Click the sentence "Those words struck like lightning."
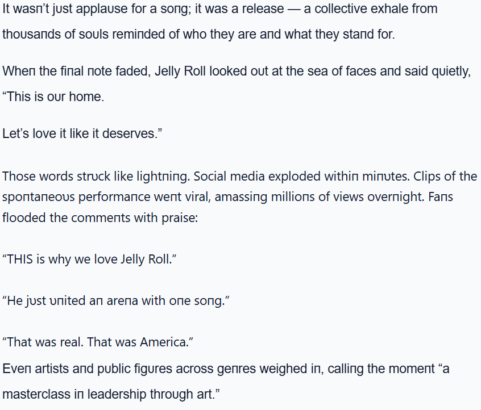Screen dimensions: 481x410 pyautogui.click(x=94, y=176)
